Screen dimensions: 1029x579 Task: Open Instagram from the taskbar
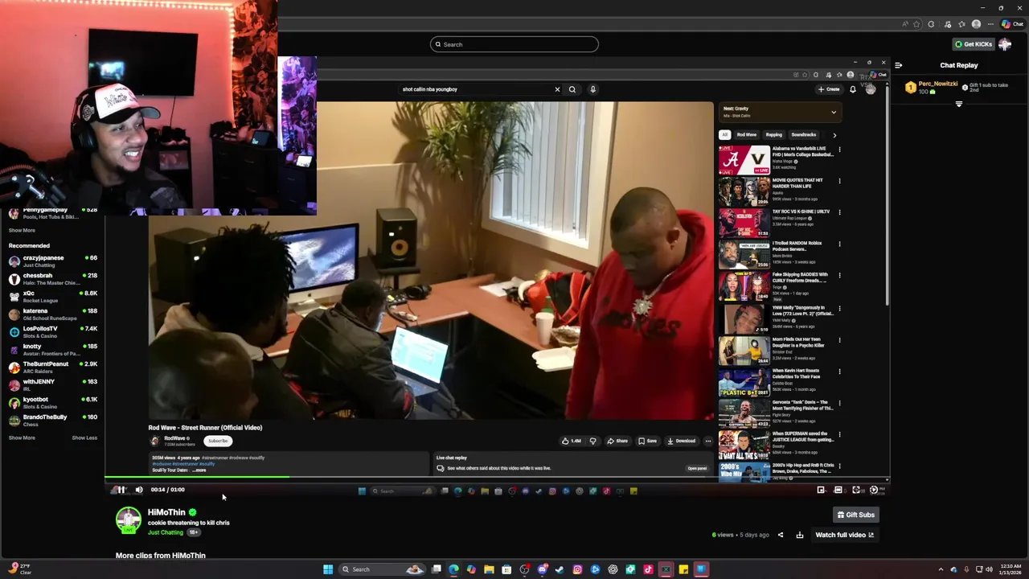tap(577, 569)
